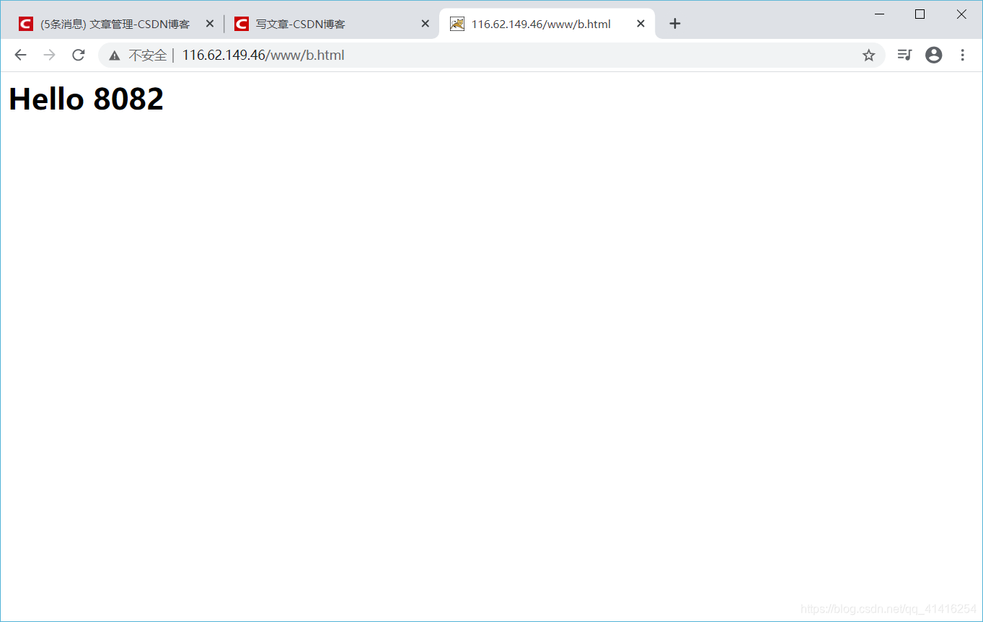This screenshot has width=983, height=622.
Task: Open Chrome's three-dot menu
Action: [x=962, y=55]
